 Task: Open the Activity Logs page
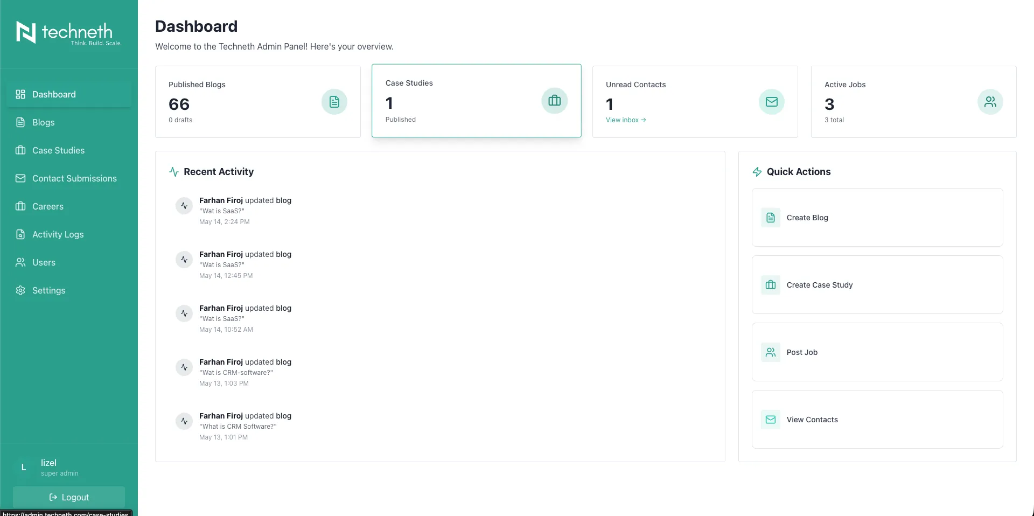point(69,234)
